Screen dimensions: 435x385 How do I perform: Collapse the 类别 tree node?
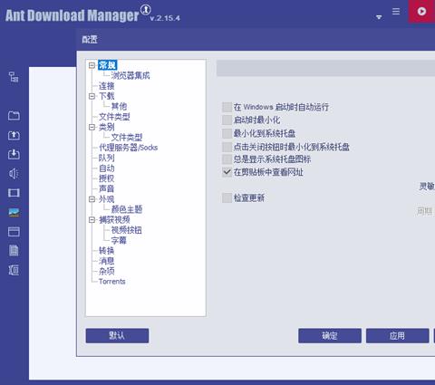pos(92,127)
